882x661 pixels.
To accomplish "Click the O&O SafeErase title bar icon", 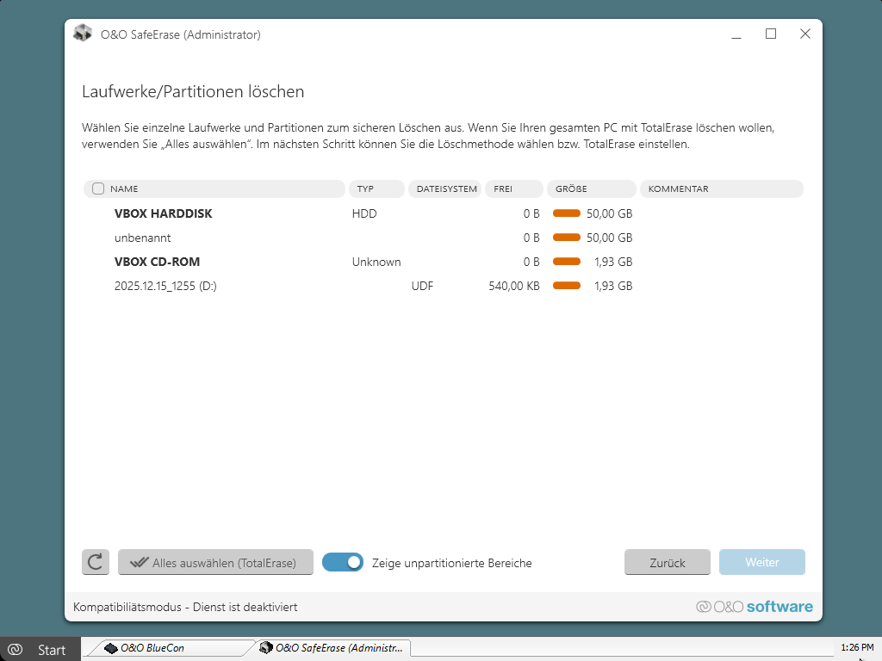I will [x=83, y=34].
